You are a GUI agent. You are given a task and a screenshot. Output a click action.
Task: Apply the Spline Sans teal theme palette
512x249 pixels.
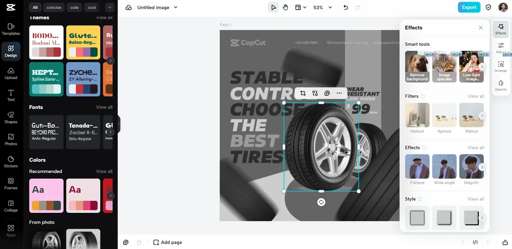[x=46, y=79]
